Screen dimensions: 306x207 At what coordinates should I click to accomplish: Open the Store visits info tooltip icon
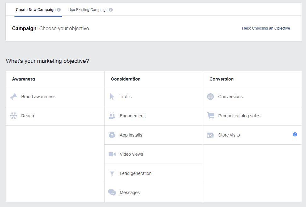click(295, 134)
